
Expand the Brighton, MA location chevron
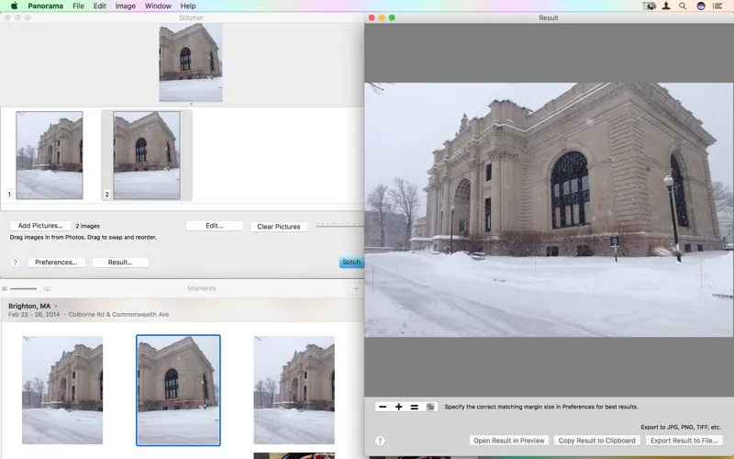click(x=56, y=306)
